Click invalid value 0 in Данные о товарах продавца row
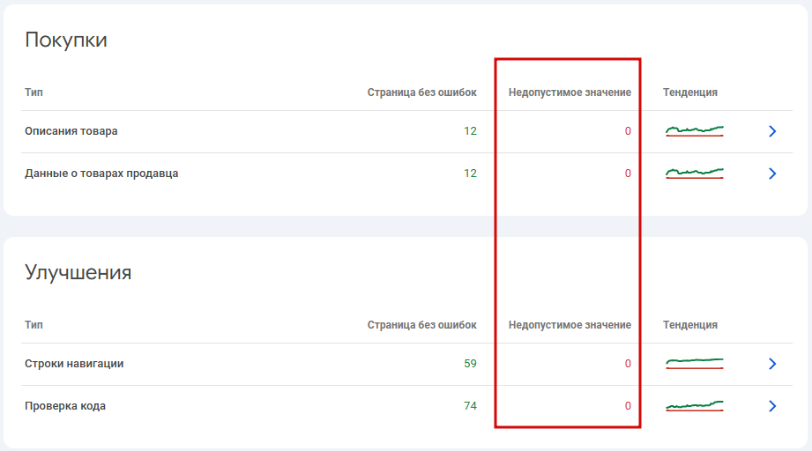812x451 pixels. click(x=628, y=174)
